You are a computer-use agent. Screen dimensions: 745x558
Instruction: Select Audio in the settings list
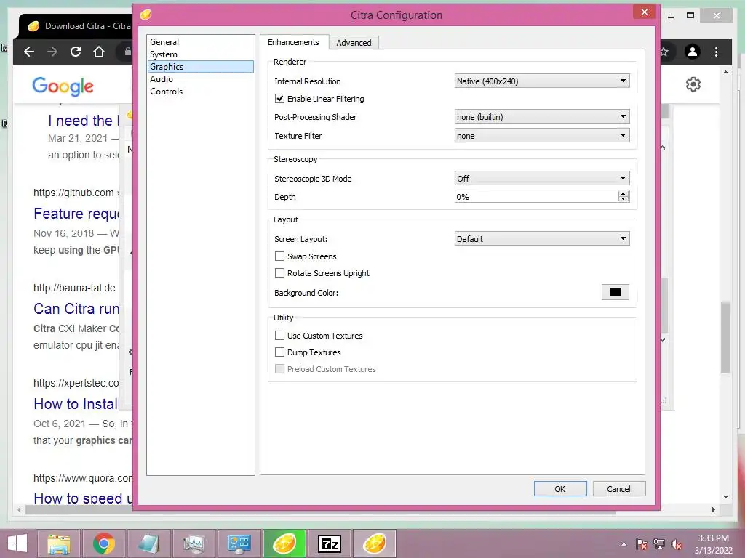coord(201,78)
